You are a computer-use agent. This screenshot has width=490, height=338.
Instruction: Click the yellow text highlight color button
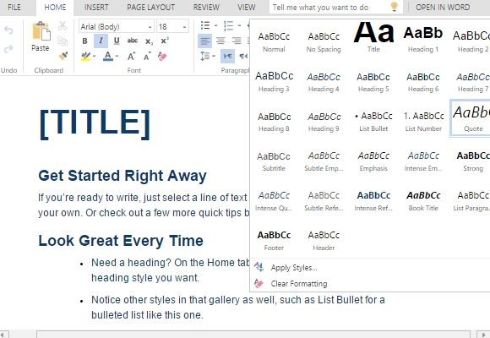pyautogui.click(x=85, y=57)
